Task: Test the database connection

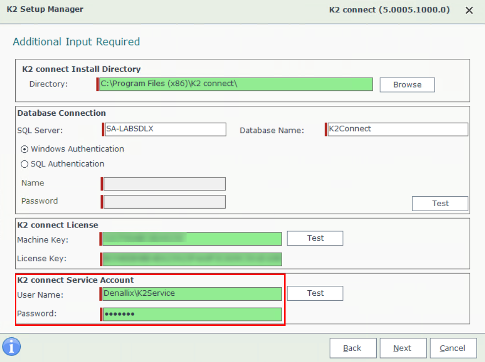Action: pos(440,203)
